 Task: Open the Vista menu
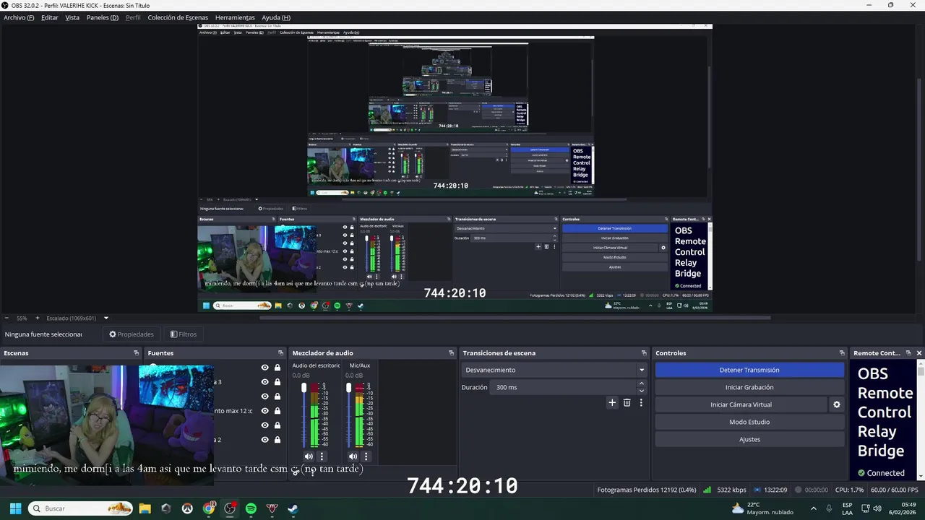tap(72, 17)
